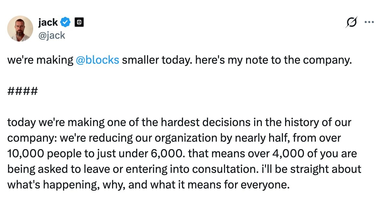The image size is (383, 206).
Task: Click the Block square affiliation badge
Action: tap(79, 22)
